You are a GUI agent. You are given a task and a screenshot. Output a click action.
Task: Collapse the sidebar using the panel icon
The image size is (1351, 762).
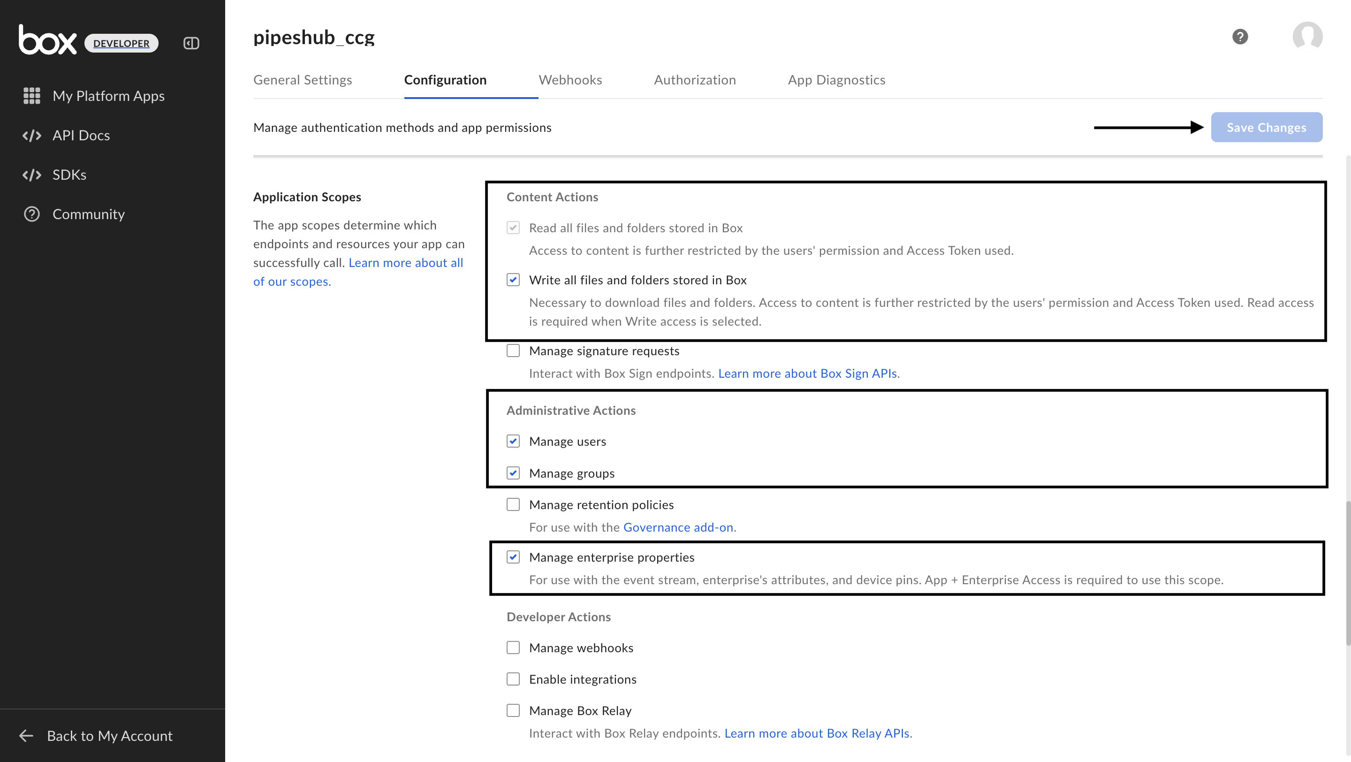(191, 43)
